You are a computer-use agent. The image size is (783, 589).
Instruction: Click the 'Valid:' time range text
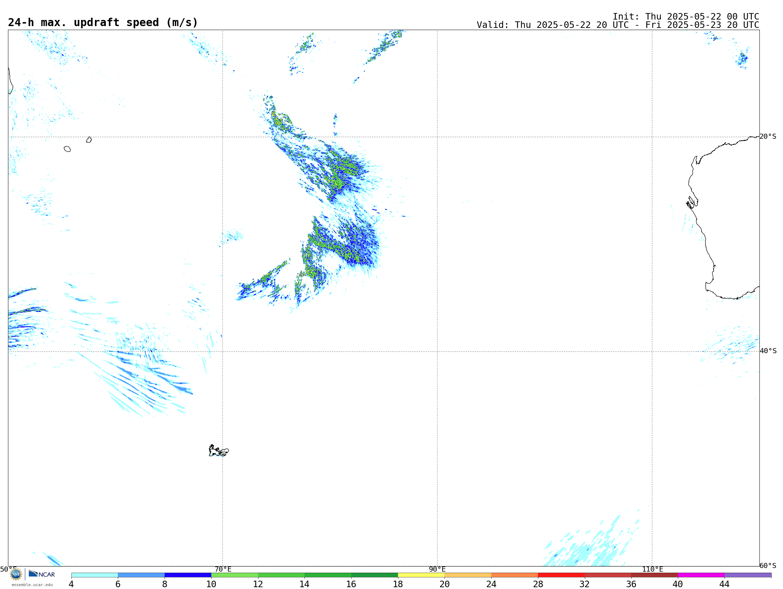[618, 25]
